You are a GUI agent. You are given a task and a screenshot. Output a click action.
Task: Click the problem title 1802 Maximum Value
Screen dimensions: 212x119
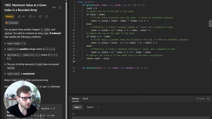pos(26,8)
